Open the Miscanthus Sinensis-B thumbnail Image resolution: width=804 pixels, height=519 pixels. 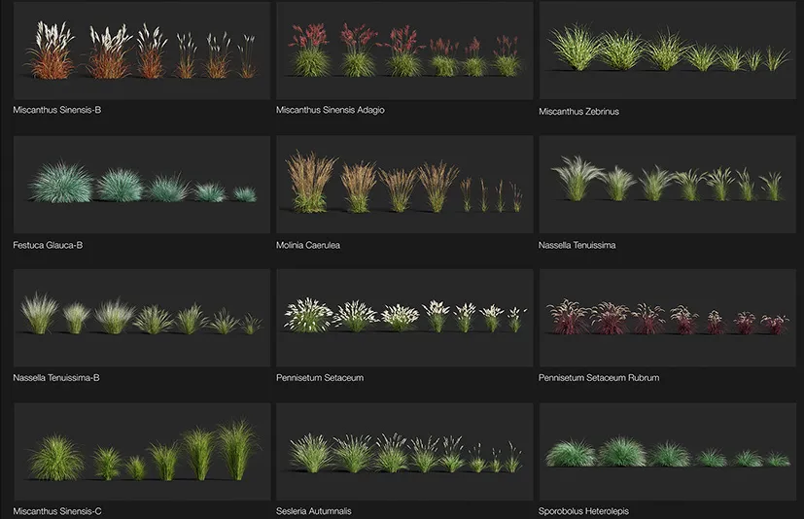coord(142,51)
